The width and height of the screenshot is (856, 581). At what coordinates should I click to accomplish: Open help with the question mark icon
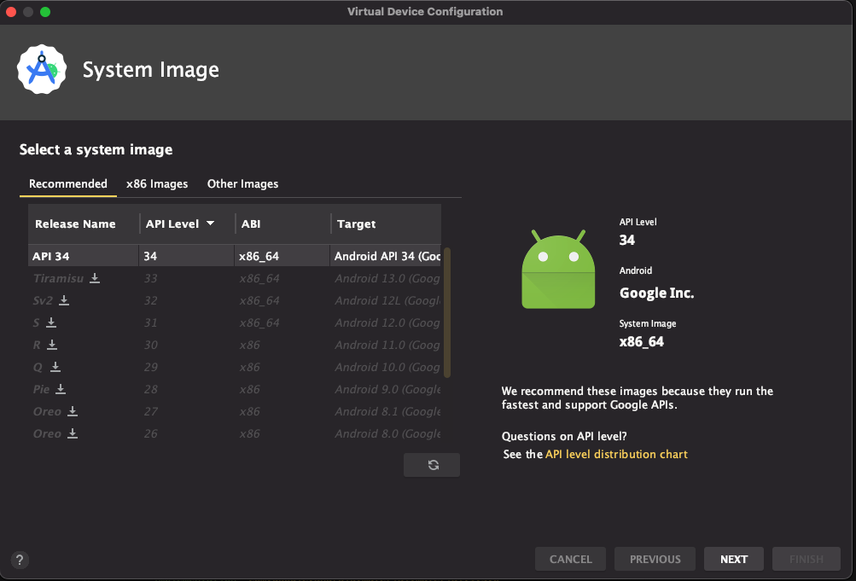20,560
